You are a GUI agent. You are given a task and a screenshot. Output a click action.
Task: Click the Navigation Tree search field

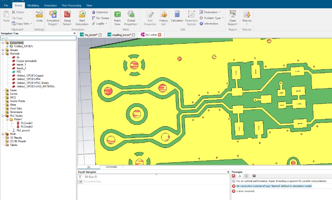coord(38,38)
